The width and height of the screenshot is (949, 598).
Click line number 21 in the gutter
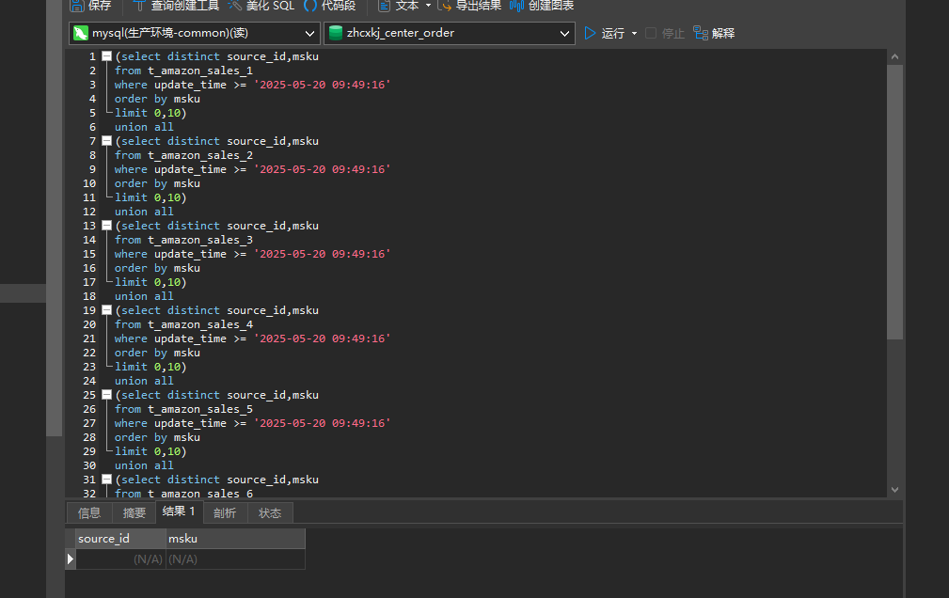pos(89,338)
